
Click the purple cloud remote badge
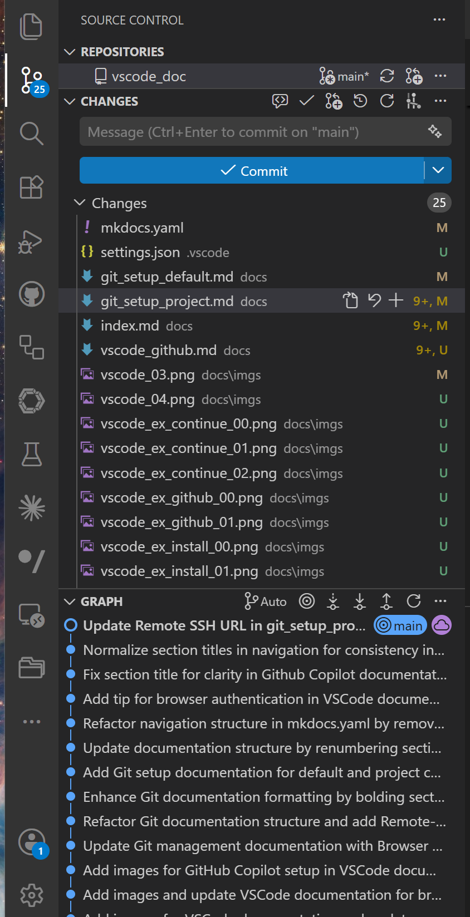[x=441, y=625]
